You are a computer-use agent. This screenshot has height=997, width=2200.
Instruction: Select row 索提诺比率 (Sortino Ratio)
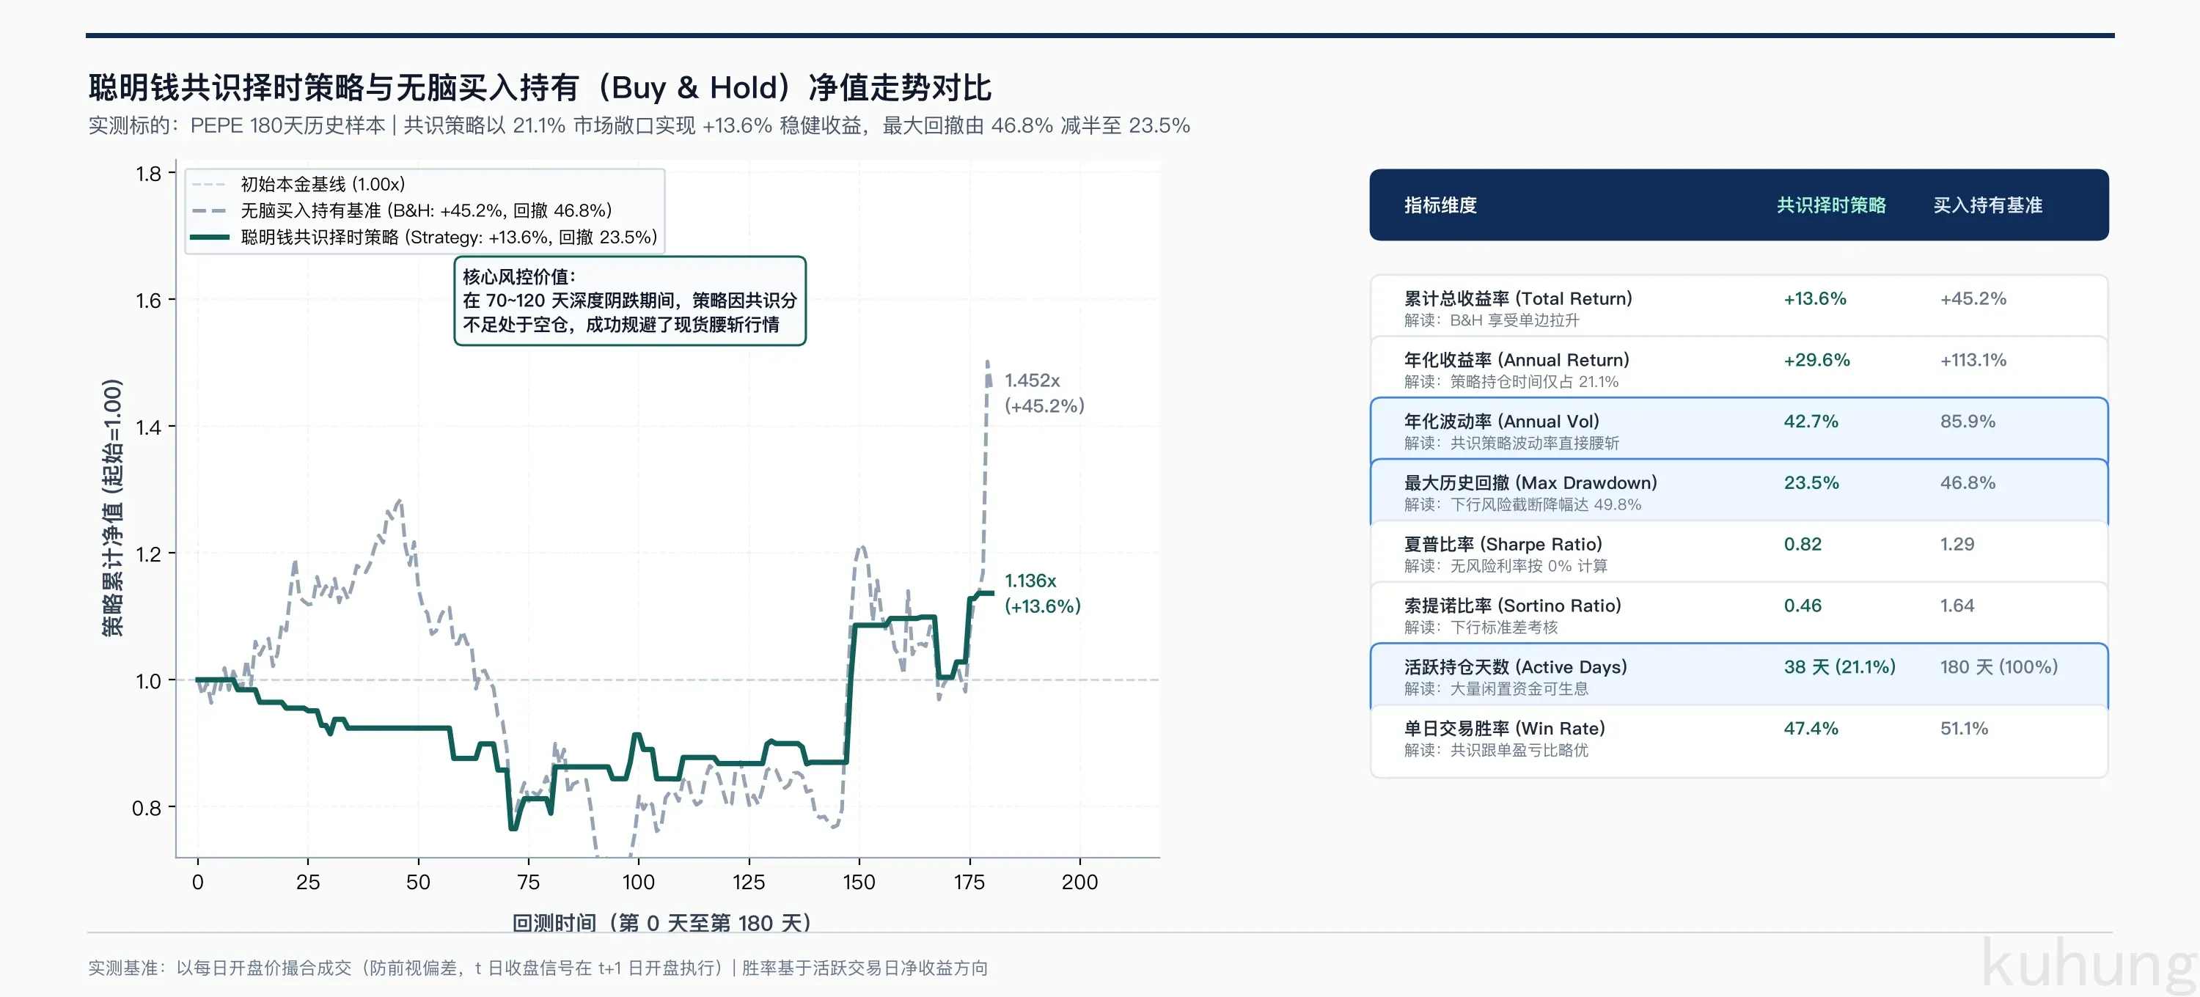coord(1739,614)
